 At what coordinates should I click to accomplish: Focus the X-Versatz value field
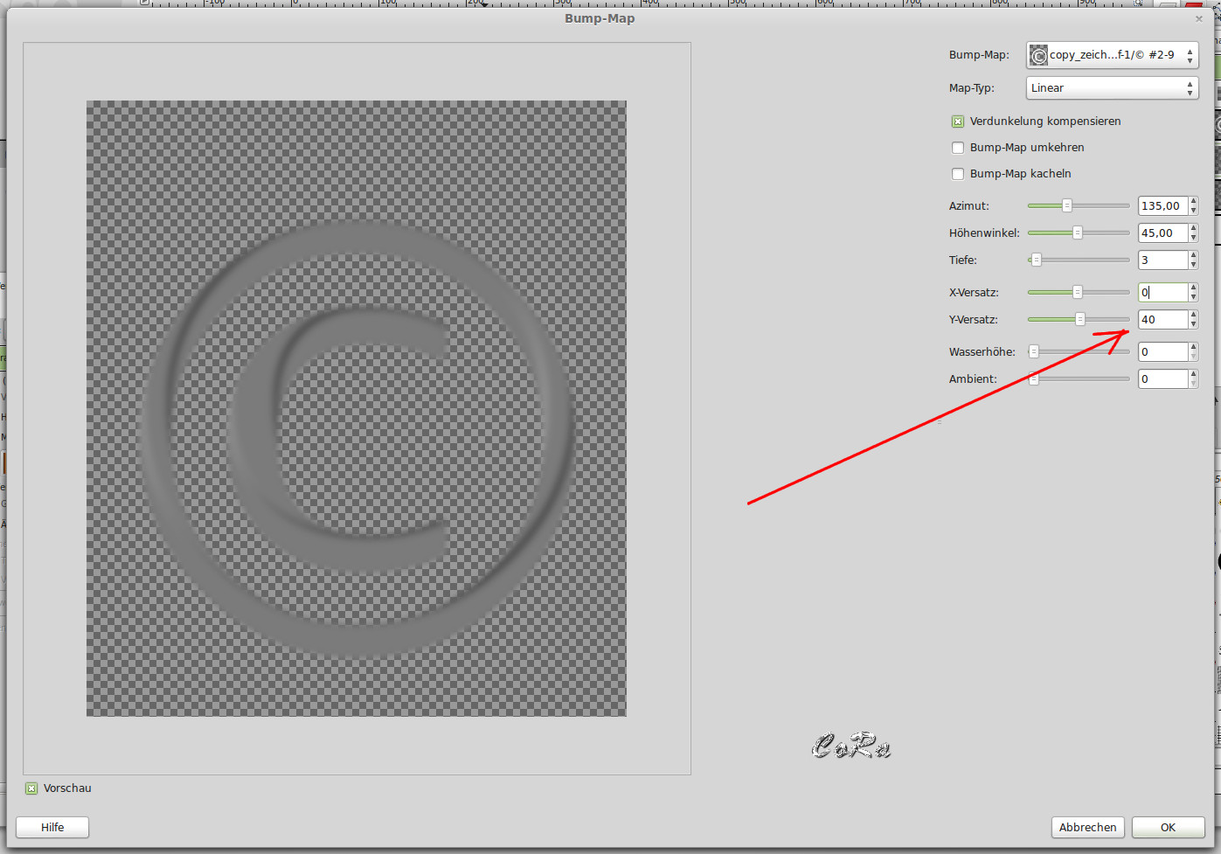(x=1163, y=293)
